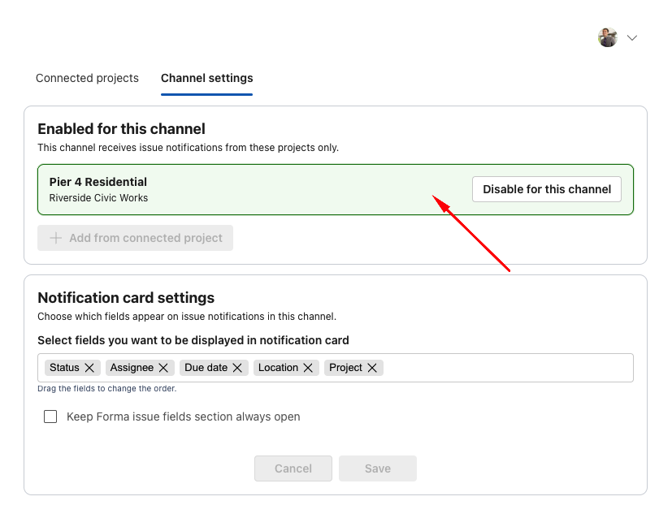Remove the Status field tag
659x531 pixels.
tap(89, 368)
